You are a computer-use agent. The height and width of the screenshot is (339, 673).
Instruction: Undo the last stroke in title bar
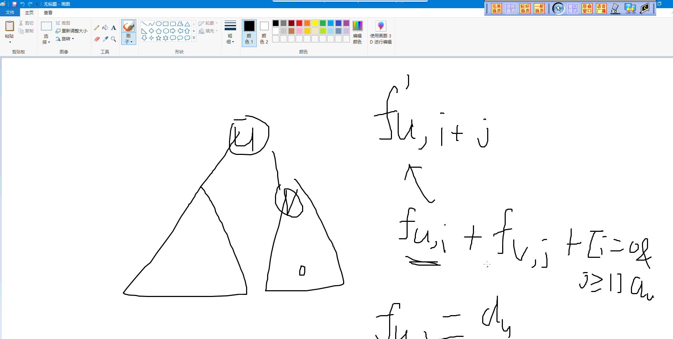pyautogui.click(x=22, y=4)
